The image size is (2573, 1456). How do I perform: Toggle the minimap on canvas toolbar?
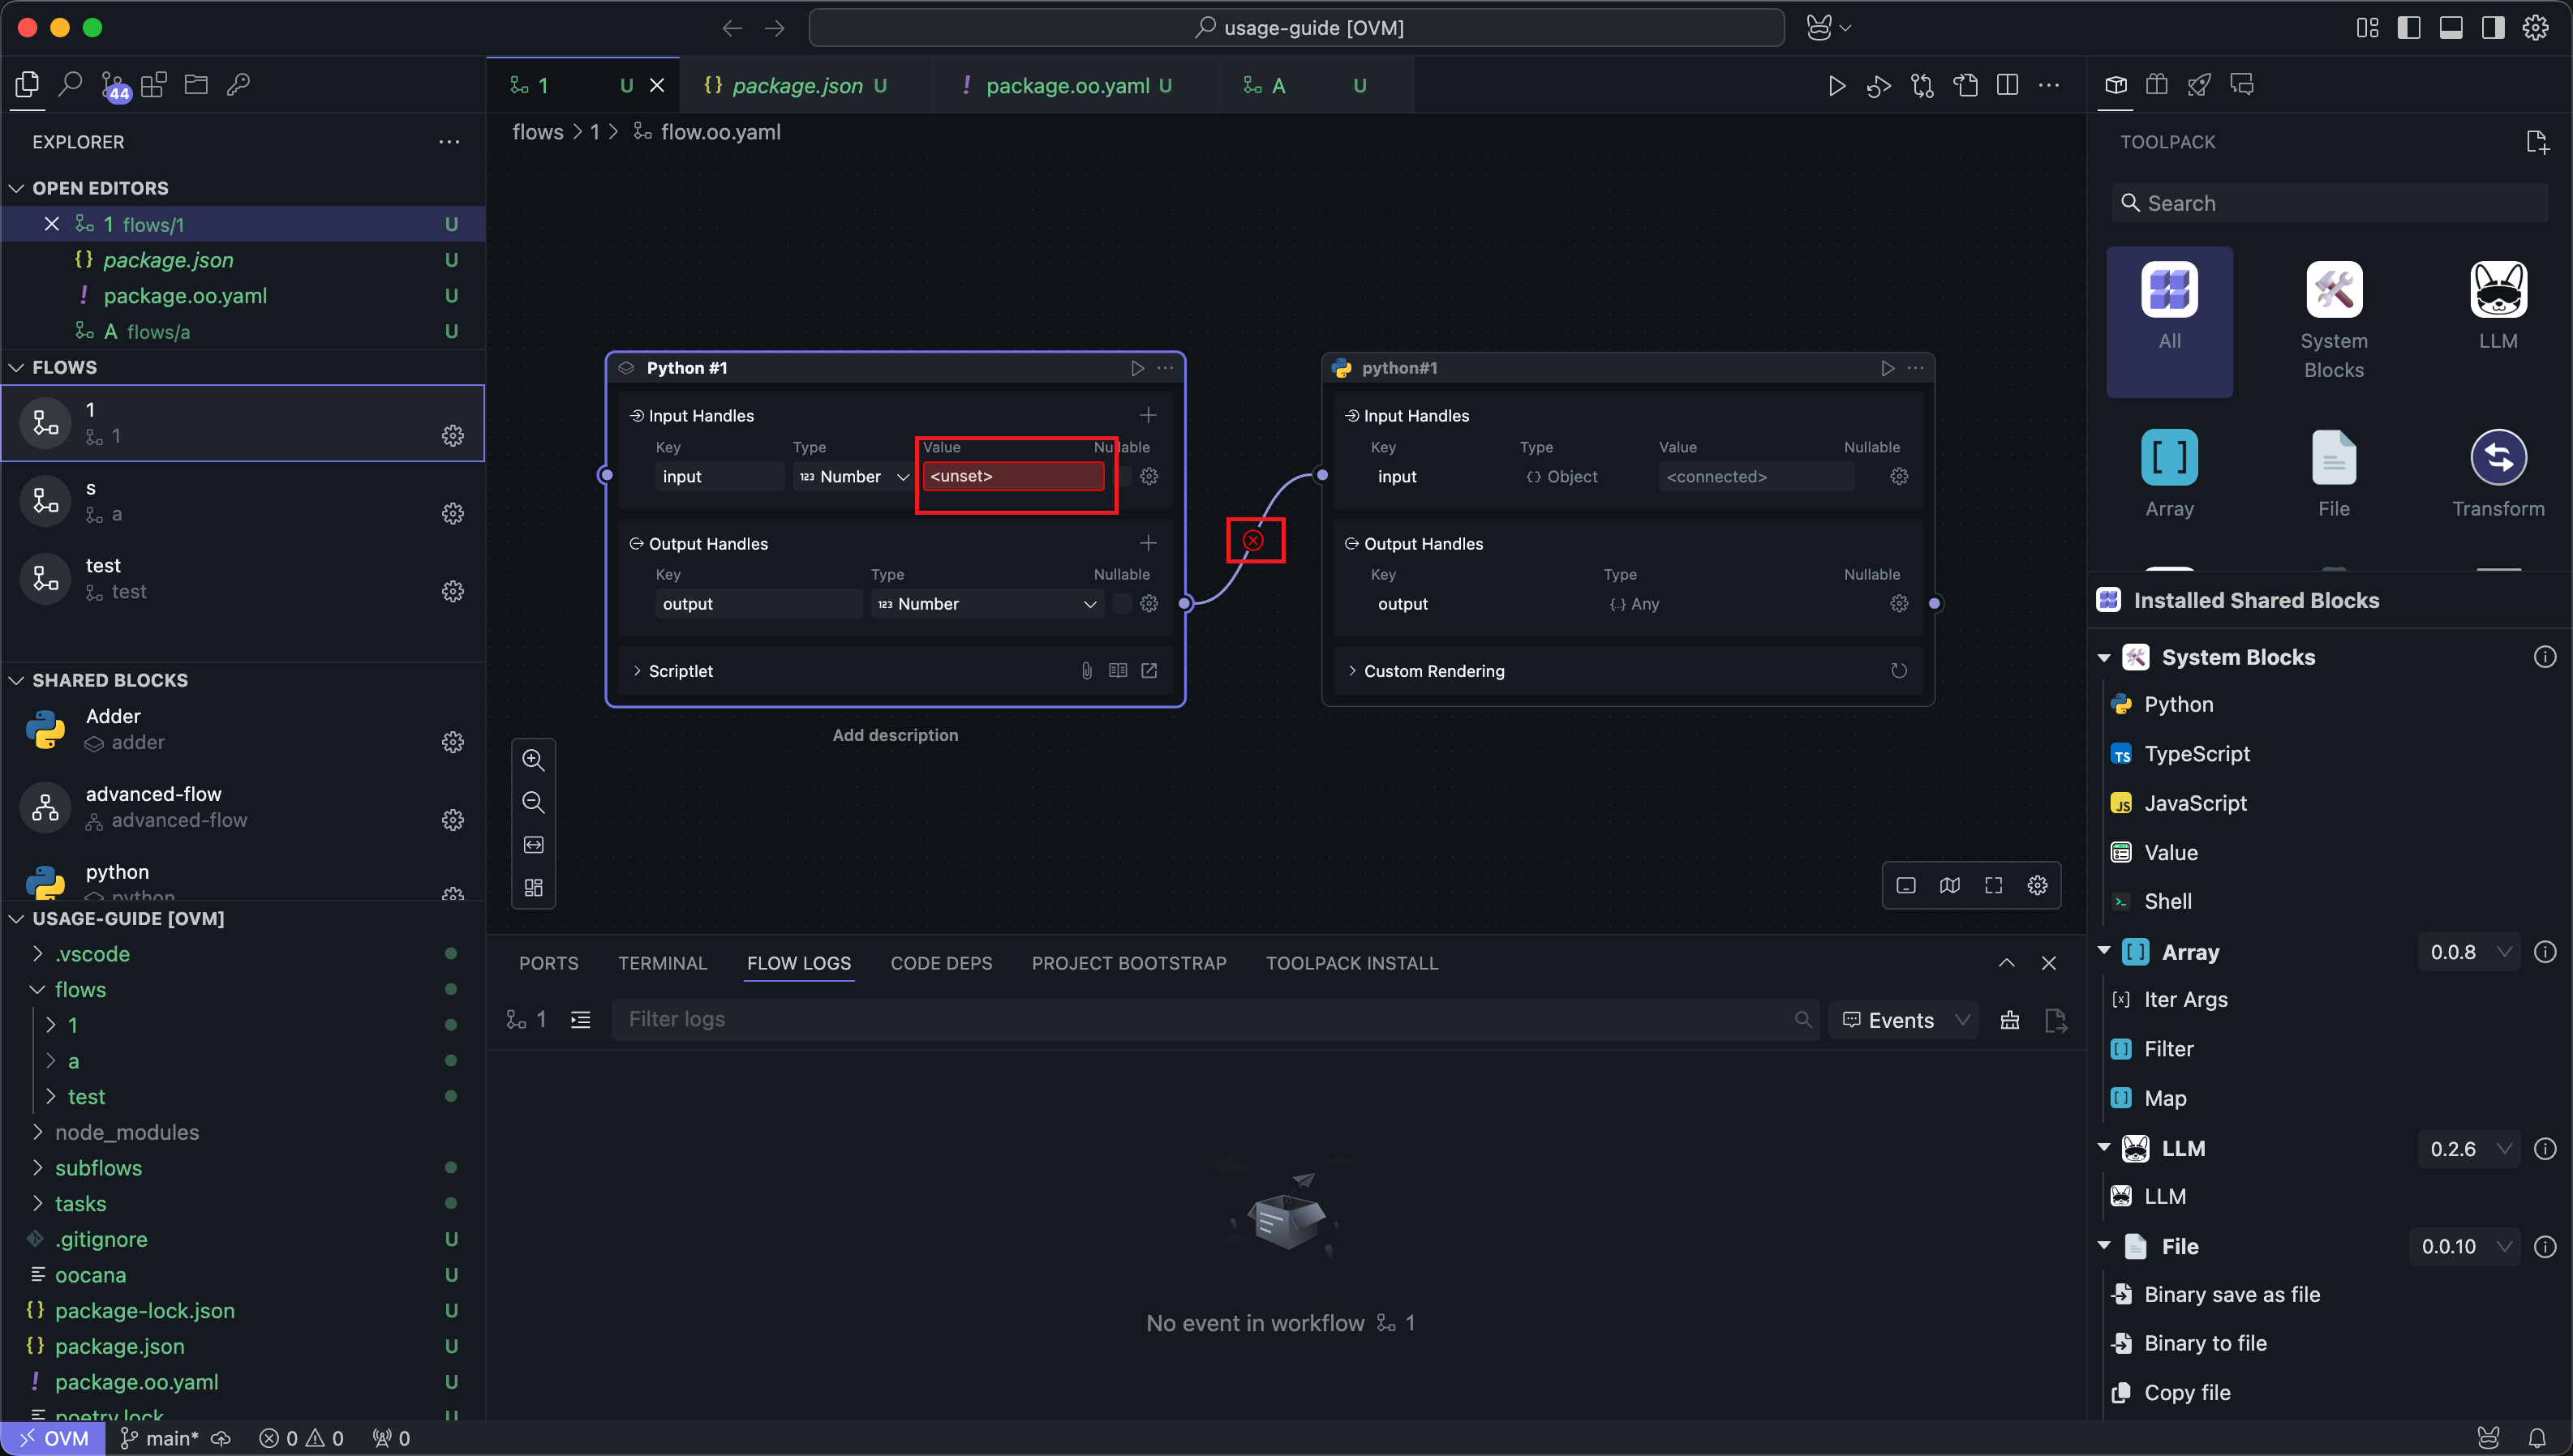[x=1950, y=885]
